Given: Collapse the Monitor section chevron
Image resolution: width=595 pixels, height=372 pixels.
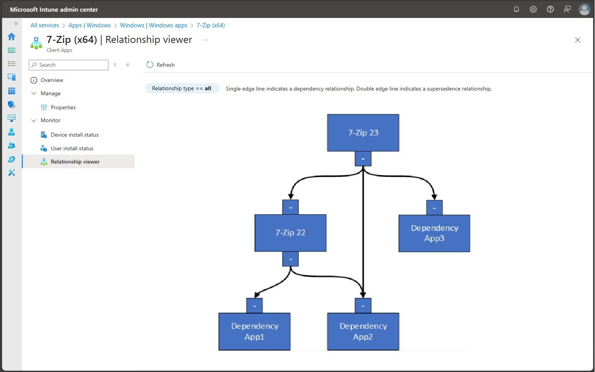Looking at the screenshot, I should coord(34,120).
